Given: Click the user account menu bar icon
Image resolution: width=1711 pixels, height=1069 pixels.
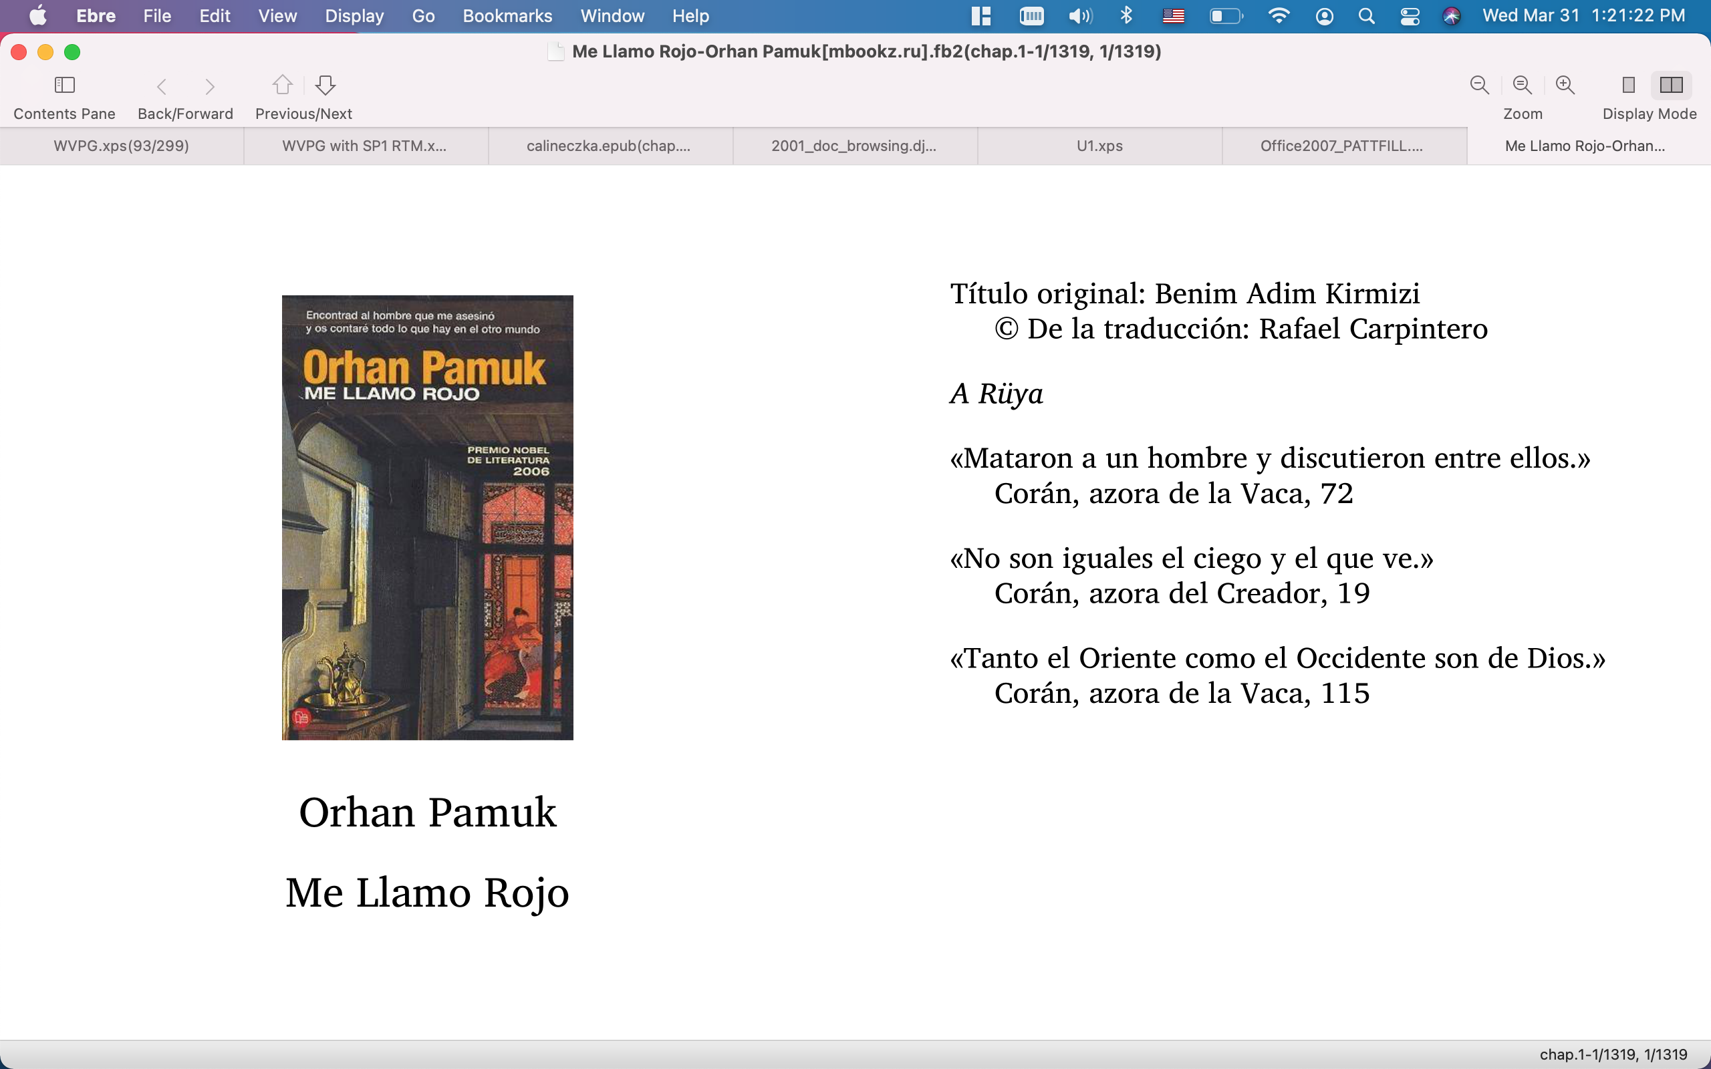Looking at the screenshot, I should pyautogui.click(x=1324, y=16).
